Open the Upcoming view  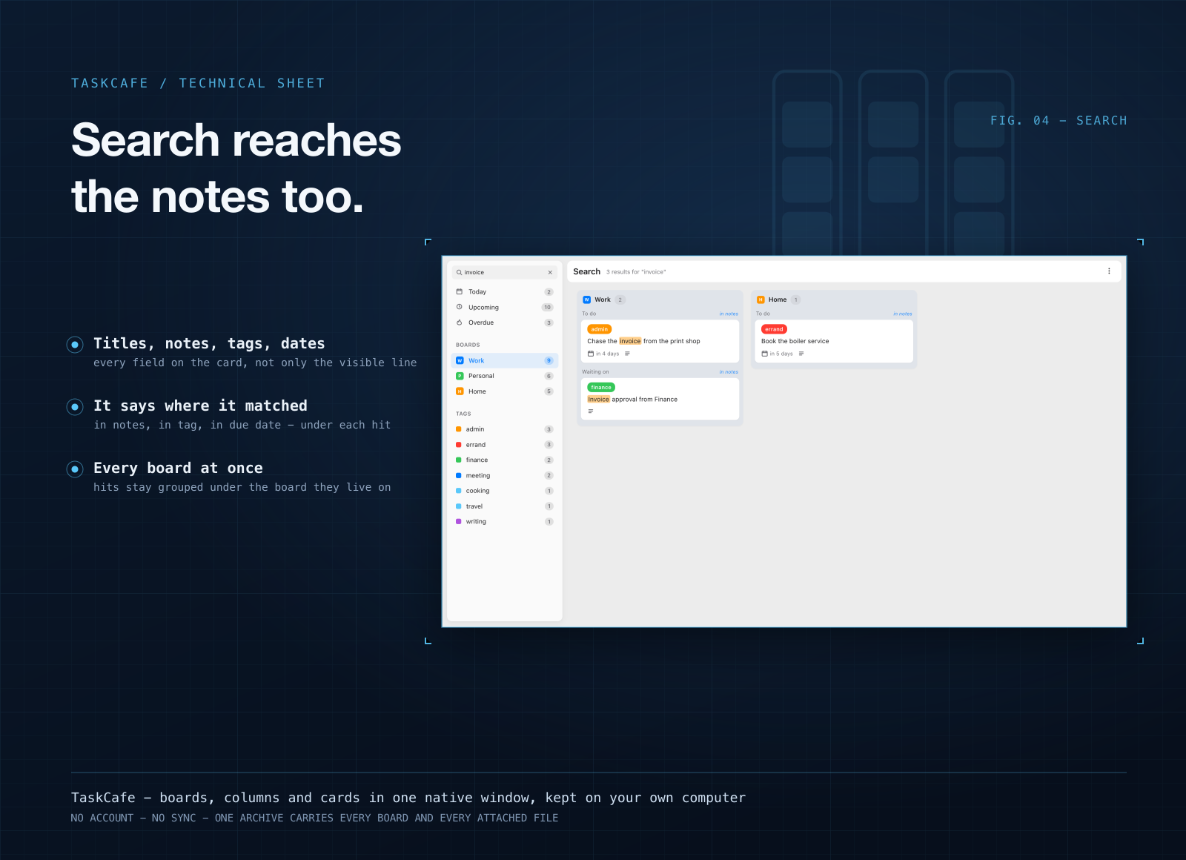tap(504, 307)
